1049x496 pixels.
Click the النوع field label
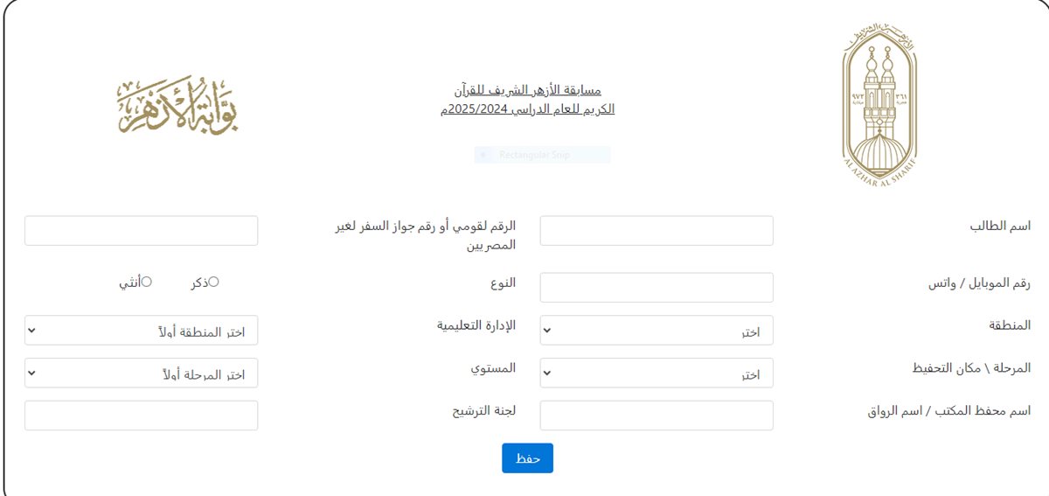click(x=503, y=282)
